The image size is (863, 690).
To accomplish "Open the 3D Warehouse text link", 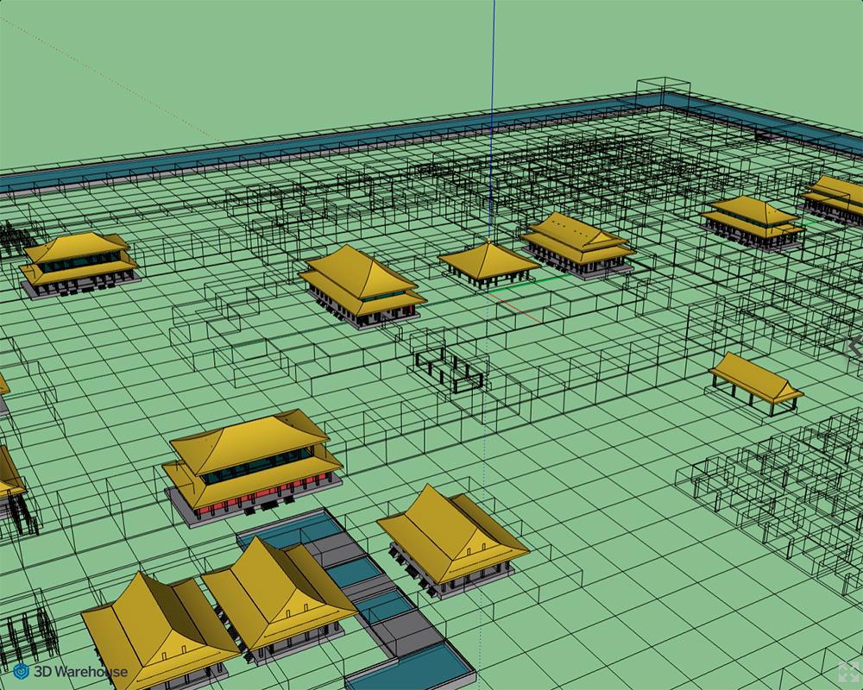I will point(80,671).
